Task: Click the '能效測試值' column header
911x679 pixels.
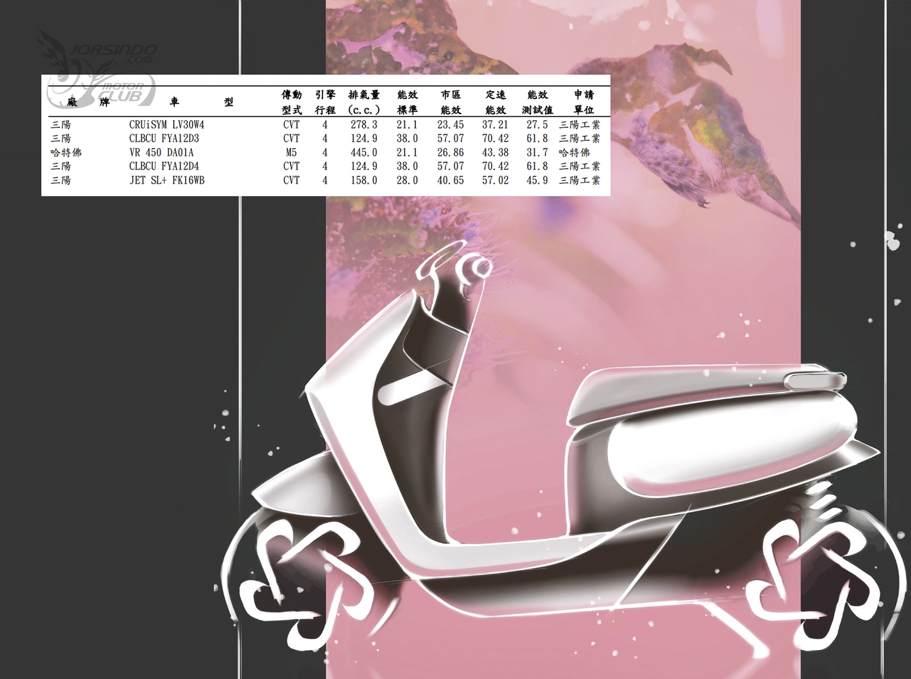Action: pos(538,102)
